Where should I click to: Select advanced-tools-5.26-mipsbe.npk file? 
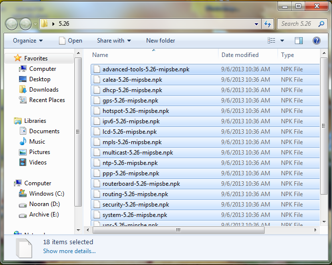(x=205, y=69)
